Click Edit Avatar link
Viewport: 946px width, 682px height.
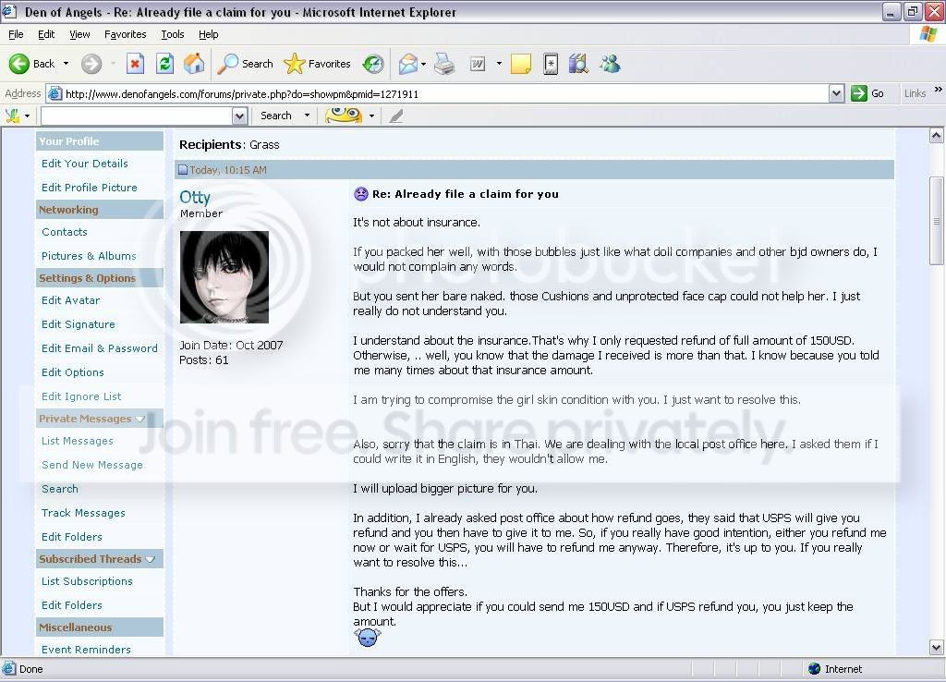[x=70, y=300]
